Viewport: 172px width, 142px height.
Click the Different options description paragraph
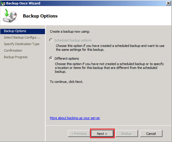[109, 68]
